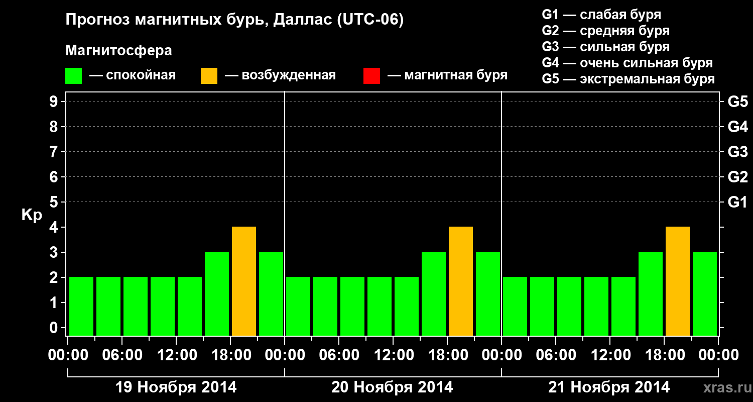
Task: Click the red 'магнитная буря' legend swatch
Action: [372, 76]
